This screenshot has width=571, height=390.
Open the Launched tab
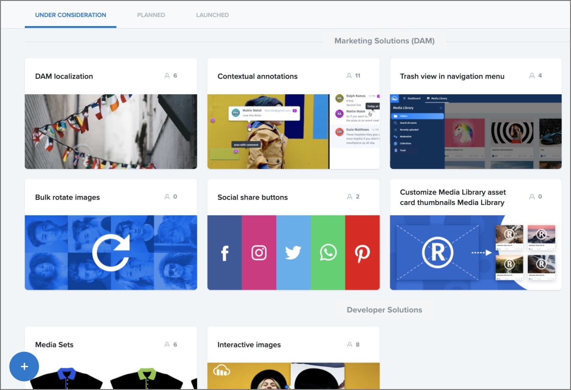point(212,15)
